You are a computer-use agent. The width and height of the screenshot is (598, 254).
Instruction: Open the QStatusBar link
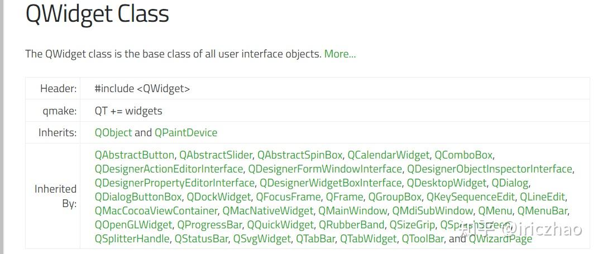(201, 239)
